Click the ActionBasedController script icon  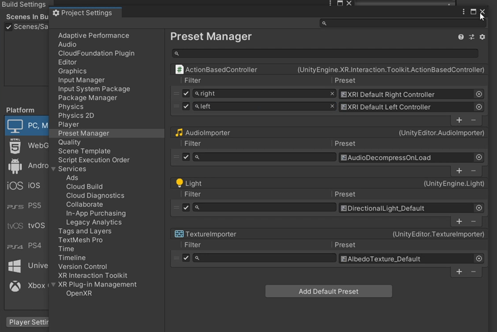[x=179, y=70]
